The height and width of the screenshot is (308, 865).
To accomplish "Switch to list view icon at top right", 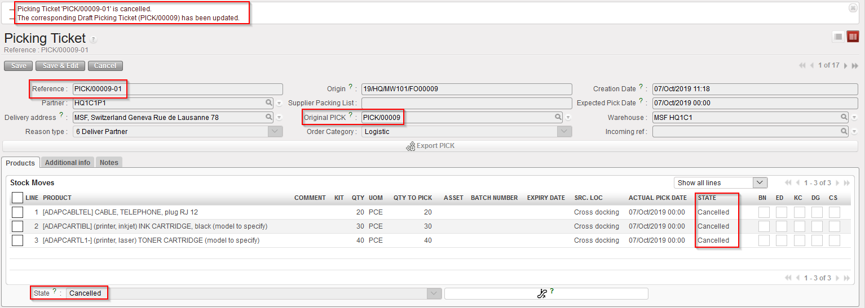I will 838,37.
